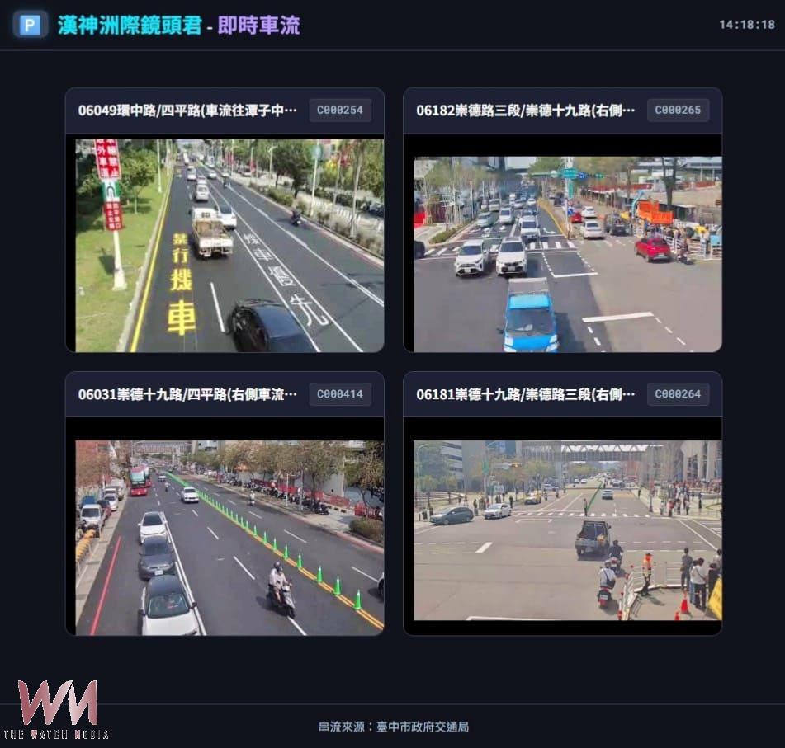Click the WM logo watermark
Viewport: 785px width, 748px height.
point(59,703)
